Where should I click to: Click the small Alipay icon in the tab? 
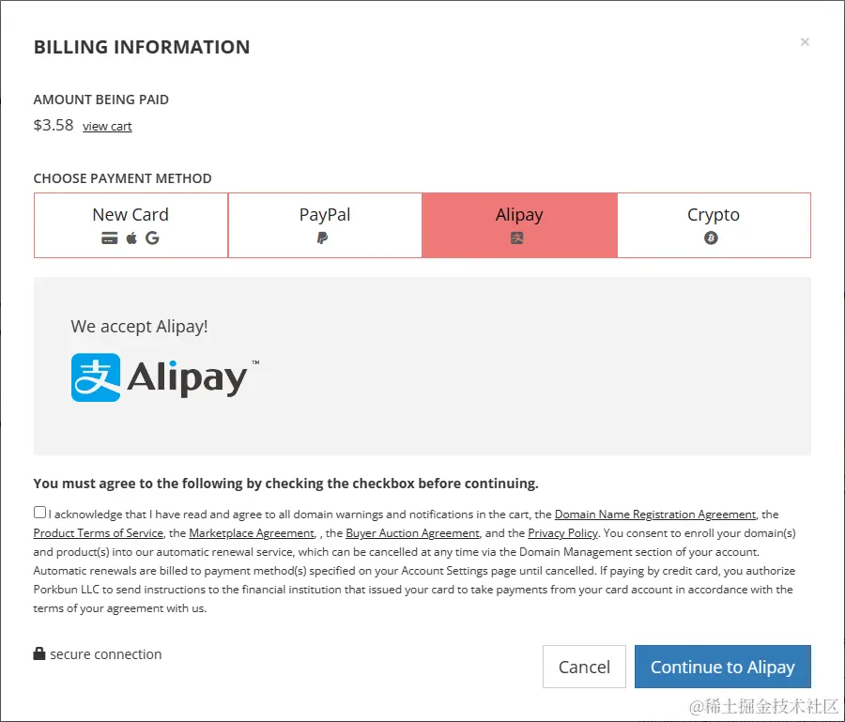[x=517, y=238]
